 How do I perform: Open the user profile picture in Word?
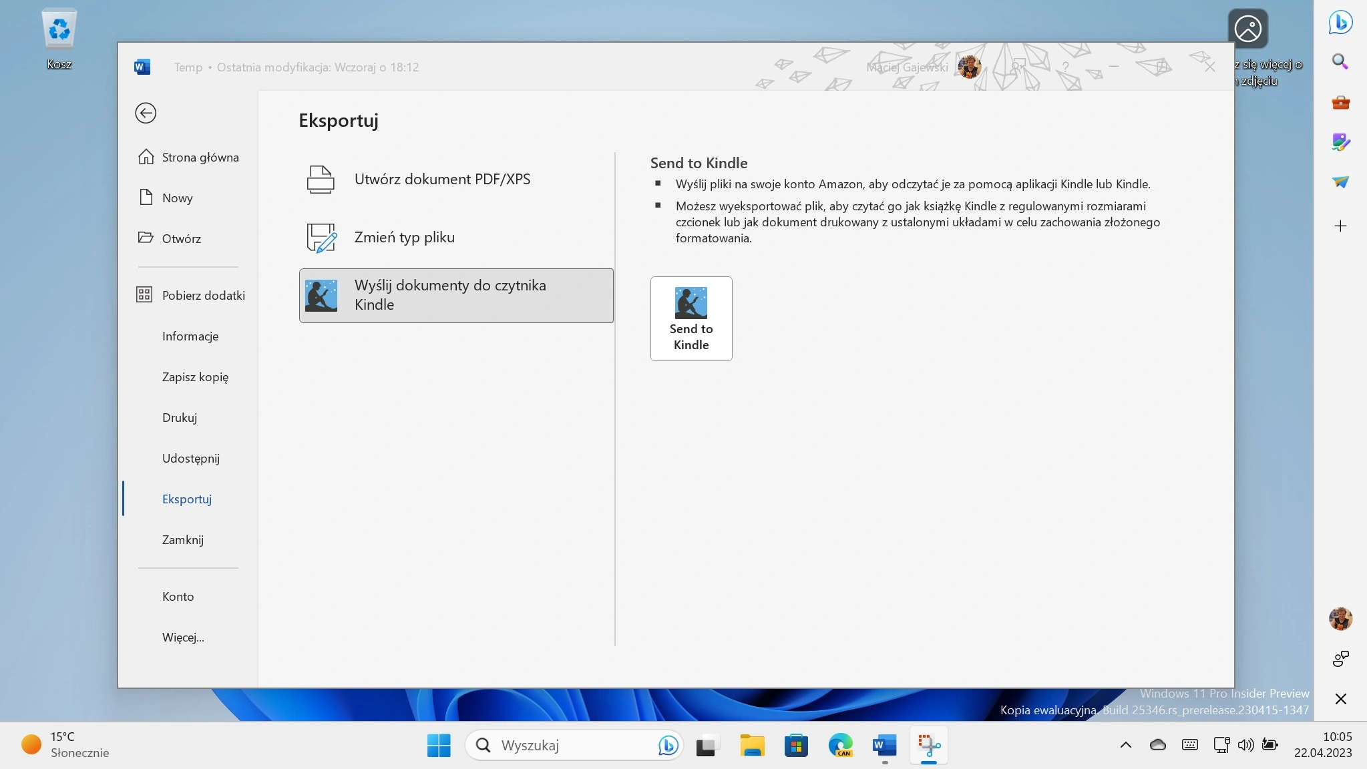coord(969,67)
